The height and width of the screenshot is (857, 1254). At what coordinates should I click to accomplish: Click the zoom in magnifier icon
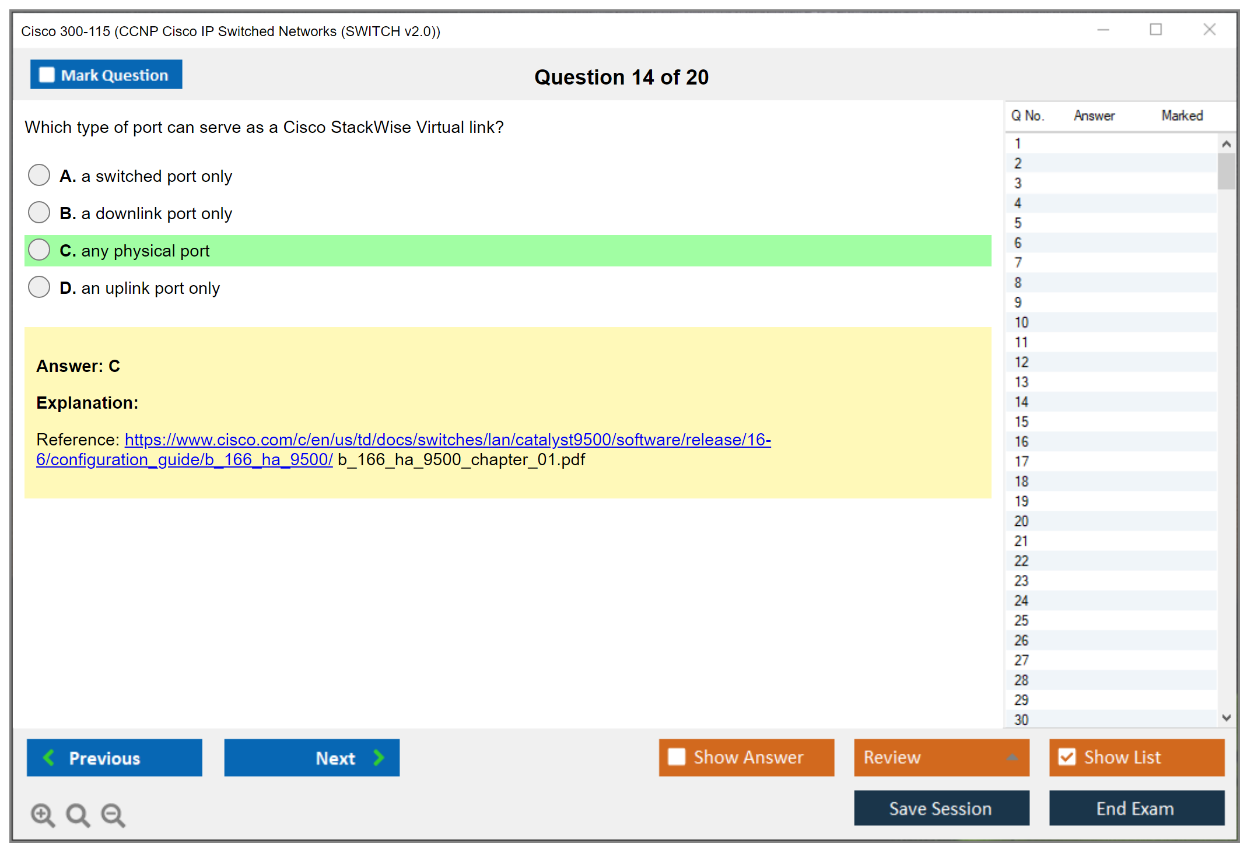click(x=42, y=814)
